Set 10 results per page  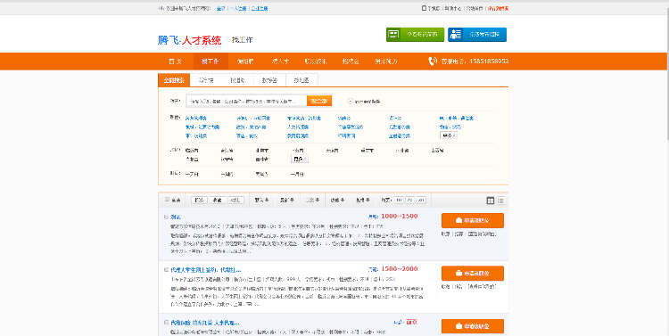coord(399,200)
